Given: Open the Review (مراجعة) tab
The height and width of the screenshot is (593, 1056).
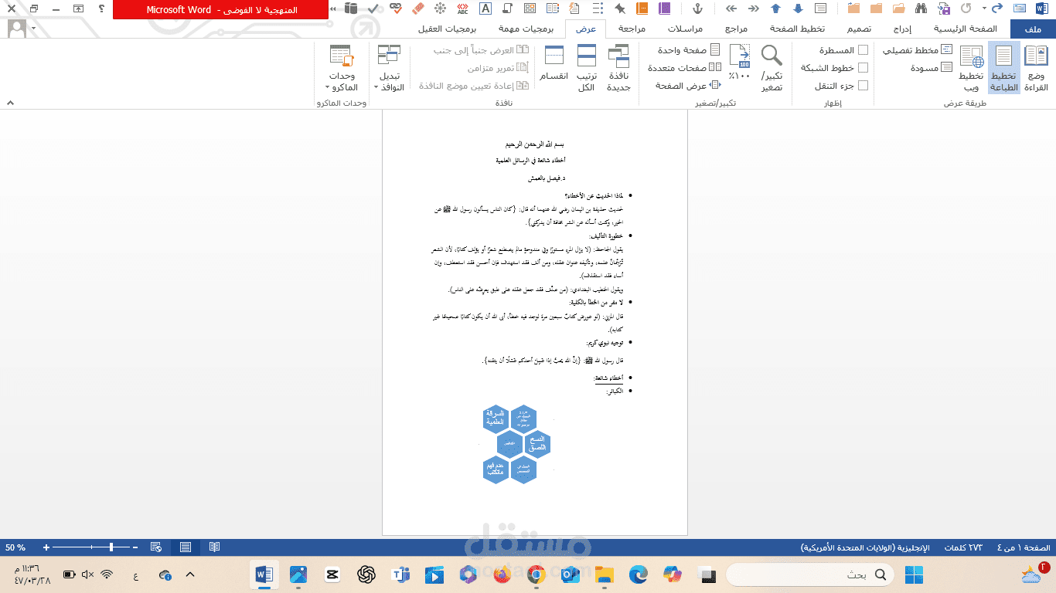Looking at the screenshot, I should point(632,29).
